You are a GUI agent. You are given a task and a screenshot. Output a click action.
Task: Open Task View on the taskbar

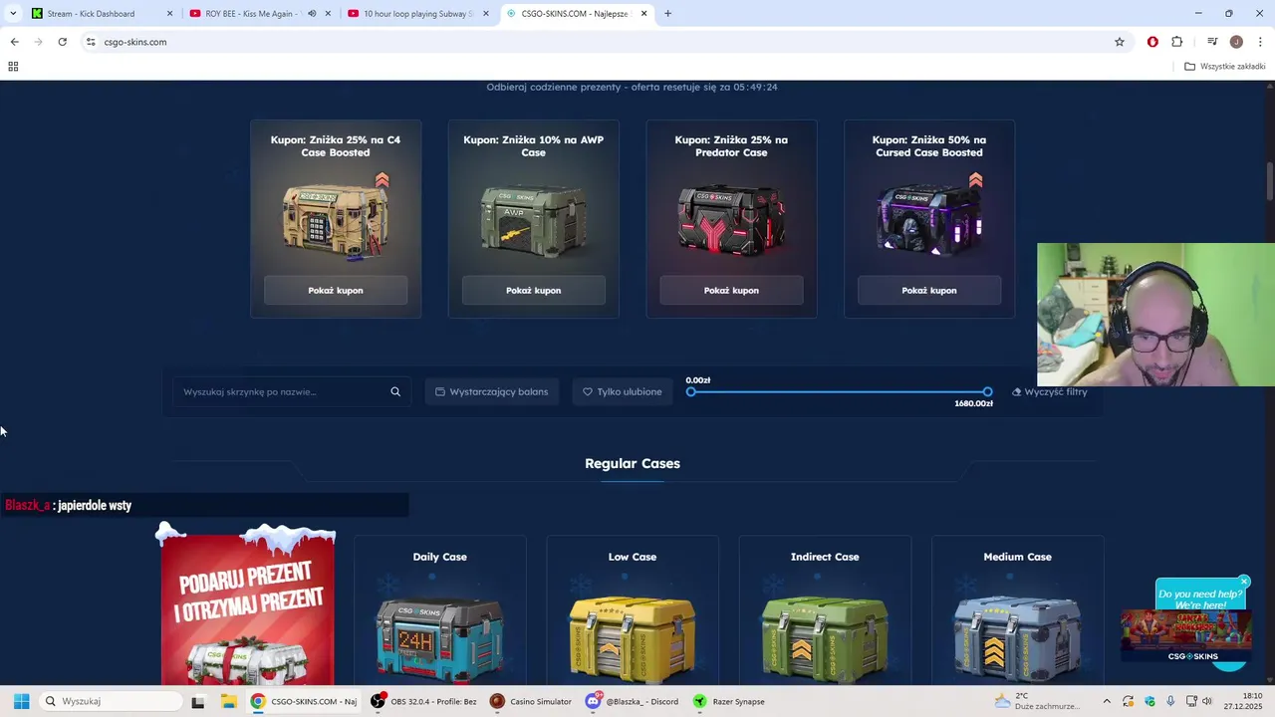(x=197, y=701)
